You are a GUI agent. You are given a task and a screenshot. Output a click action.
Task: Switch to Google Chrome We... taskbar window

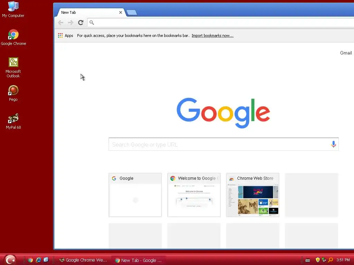83,260
